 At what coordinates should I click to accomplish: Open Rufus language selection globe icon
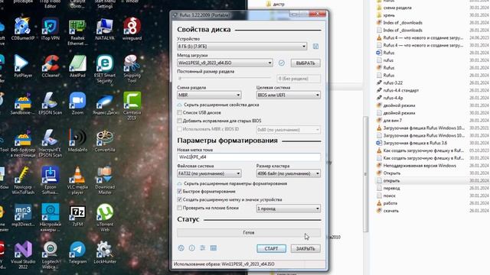click(x=181, y=248)
